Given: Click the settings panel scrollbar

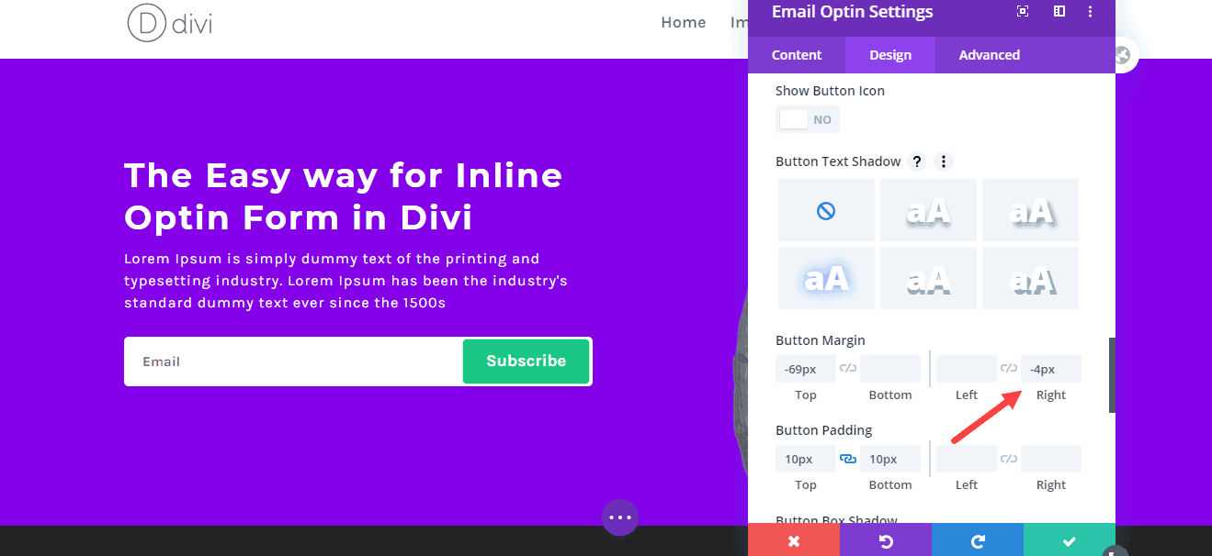Looking at the screenshot, I should pyautogui.click(x=1112, y=375).
